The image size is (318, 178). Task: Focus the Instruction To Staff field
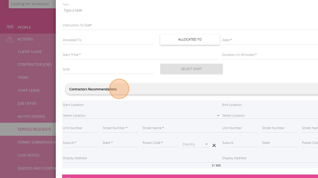(190, 25)
